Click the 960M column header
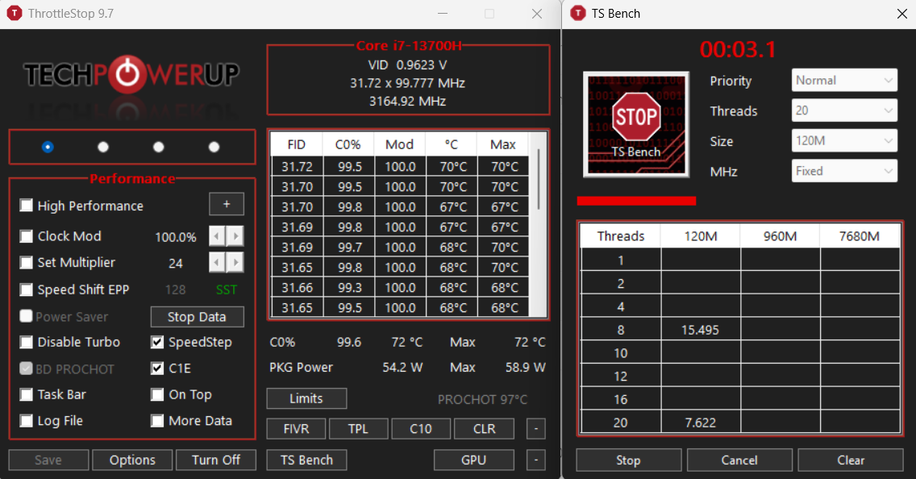Image resolution: width=916 pixels, height=479 pixels. [780, 236]
